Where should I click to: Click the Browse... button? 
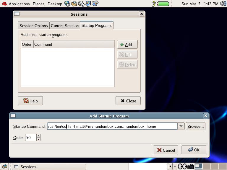(196, 126)
